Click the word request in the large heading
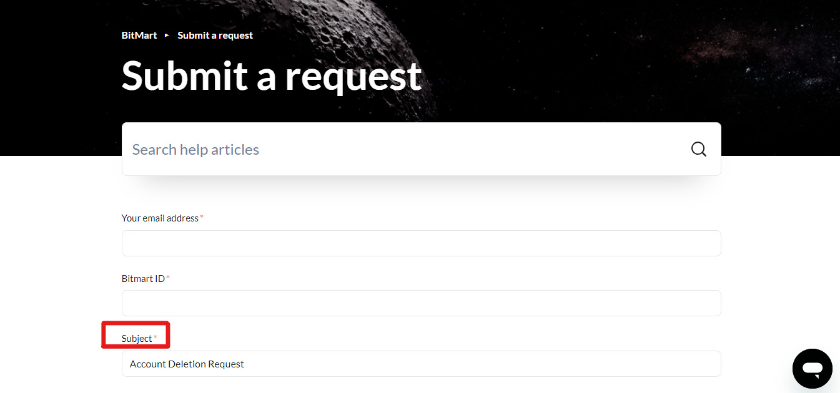 (353, 77)
